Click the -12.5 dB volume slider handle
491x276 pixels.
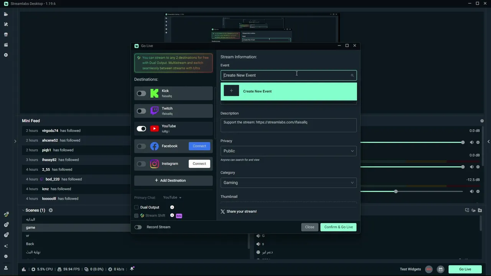(395, 191)
